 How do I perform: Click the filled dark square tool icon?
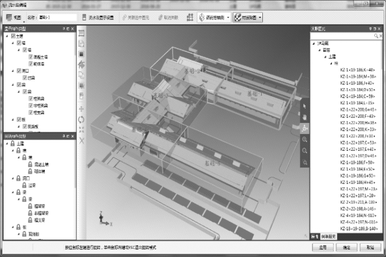coord(81,54)
